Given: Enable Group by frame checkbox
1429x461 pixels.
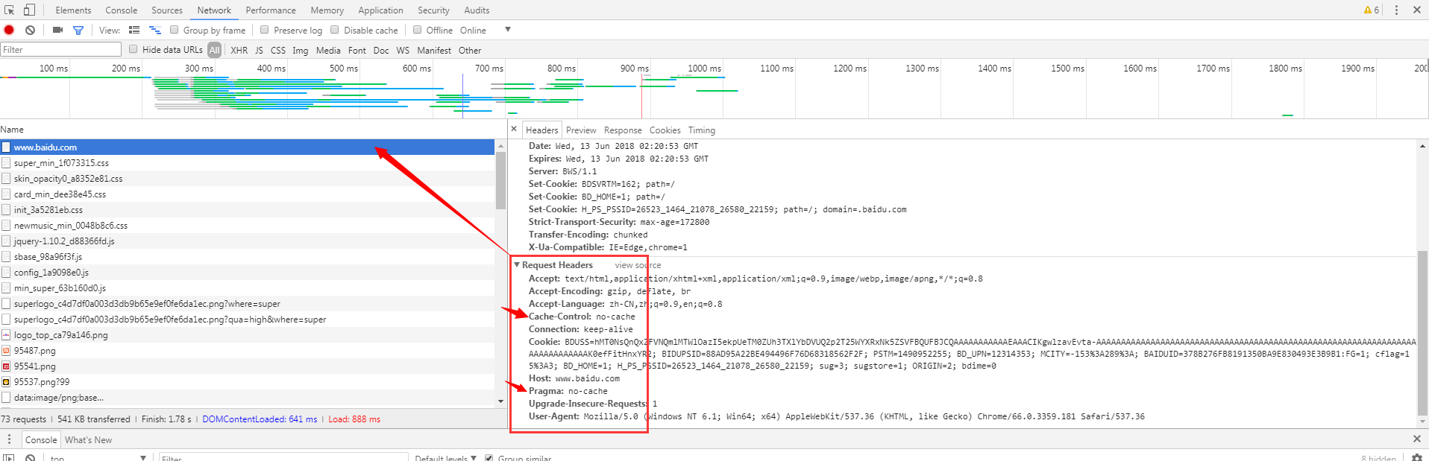Looking at the screenshot, I should [174, 30].
